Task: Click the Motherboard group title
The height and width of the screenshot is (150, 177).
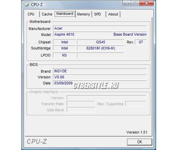Action: click(40, 22)
